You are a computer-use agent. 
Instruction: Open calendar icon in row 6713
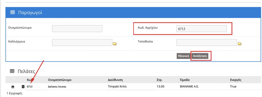point(13,87)
